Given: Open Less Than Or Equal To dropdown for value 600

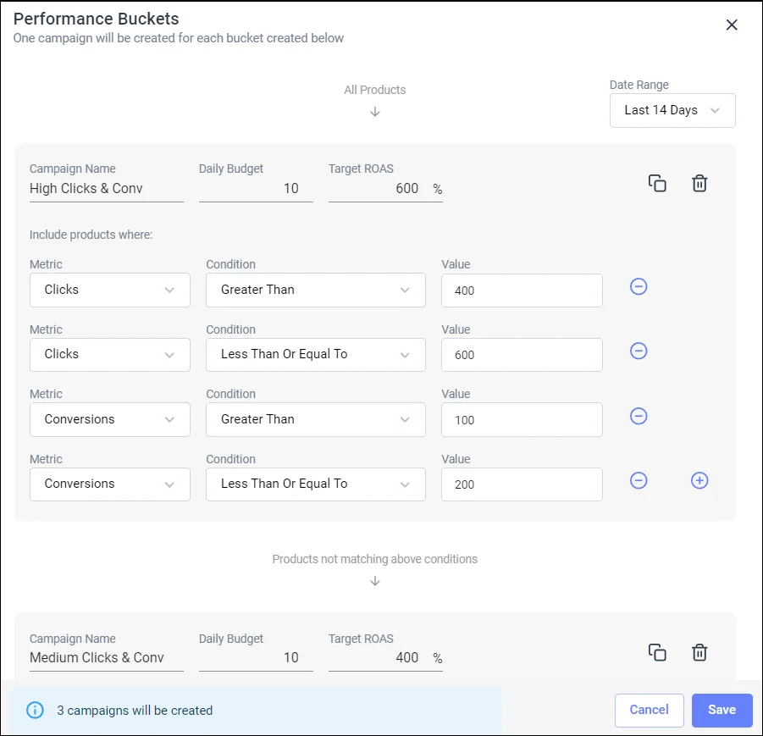Looking at the screenshot, I should [315, 354].
